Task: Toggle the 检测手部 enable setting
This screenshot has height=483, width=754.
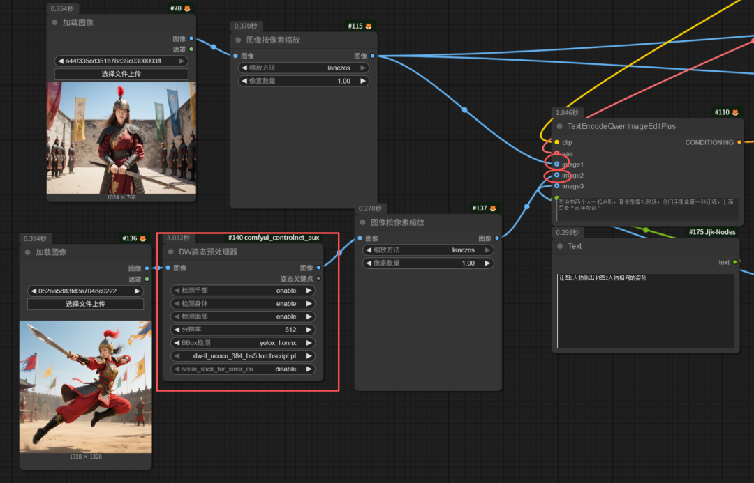Action: [243, 291]
